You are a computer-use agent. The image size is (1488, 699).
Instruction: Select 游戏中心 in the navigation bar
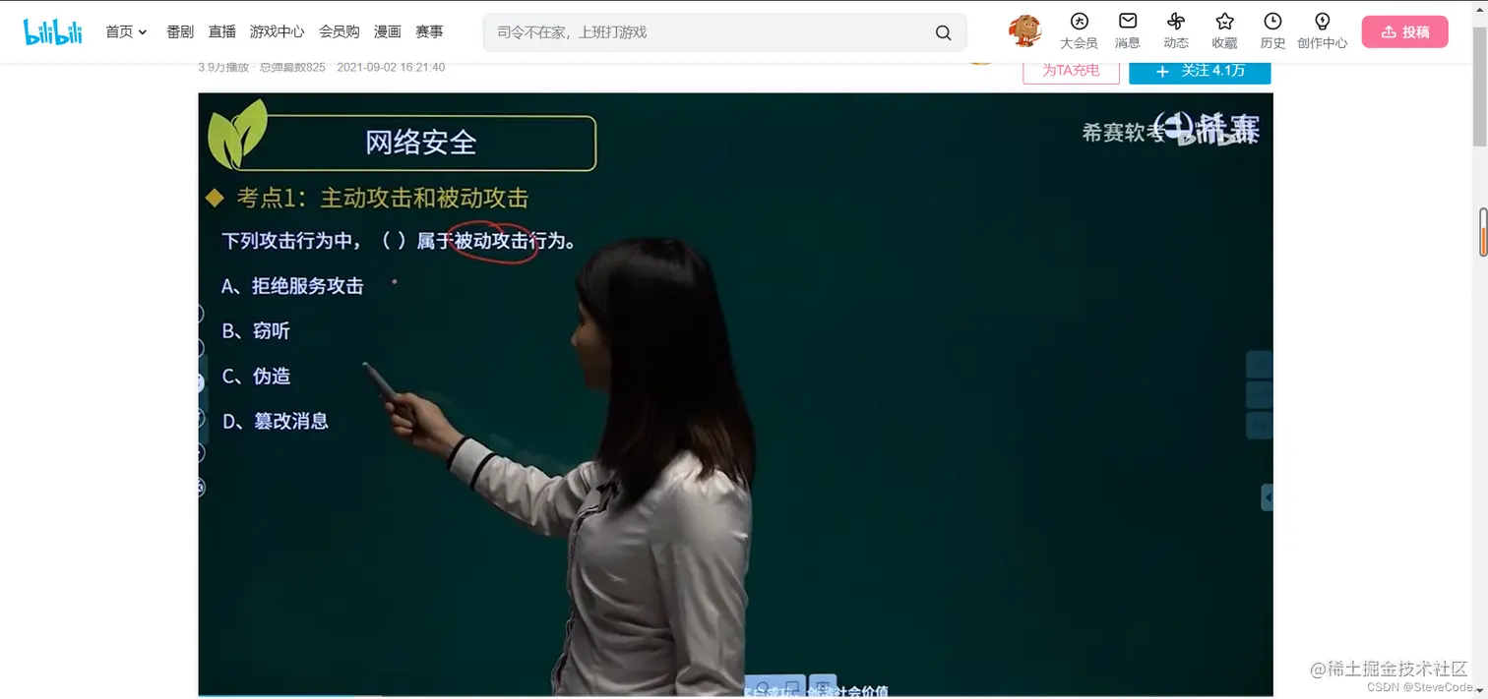[x=277, y=30]
